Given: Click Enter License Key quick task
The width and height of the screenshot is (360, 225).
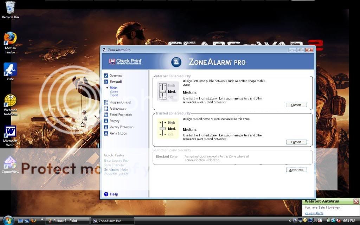Looking at the screenshot, I should tap(116, 160).
